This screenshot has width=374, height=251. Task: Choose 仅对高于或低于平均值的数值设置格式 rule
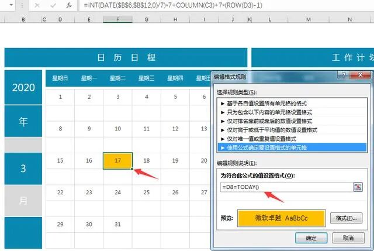click(269, 130)
